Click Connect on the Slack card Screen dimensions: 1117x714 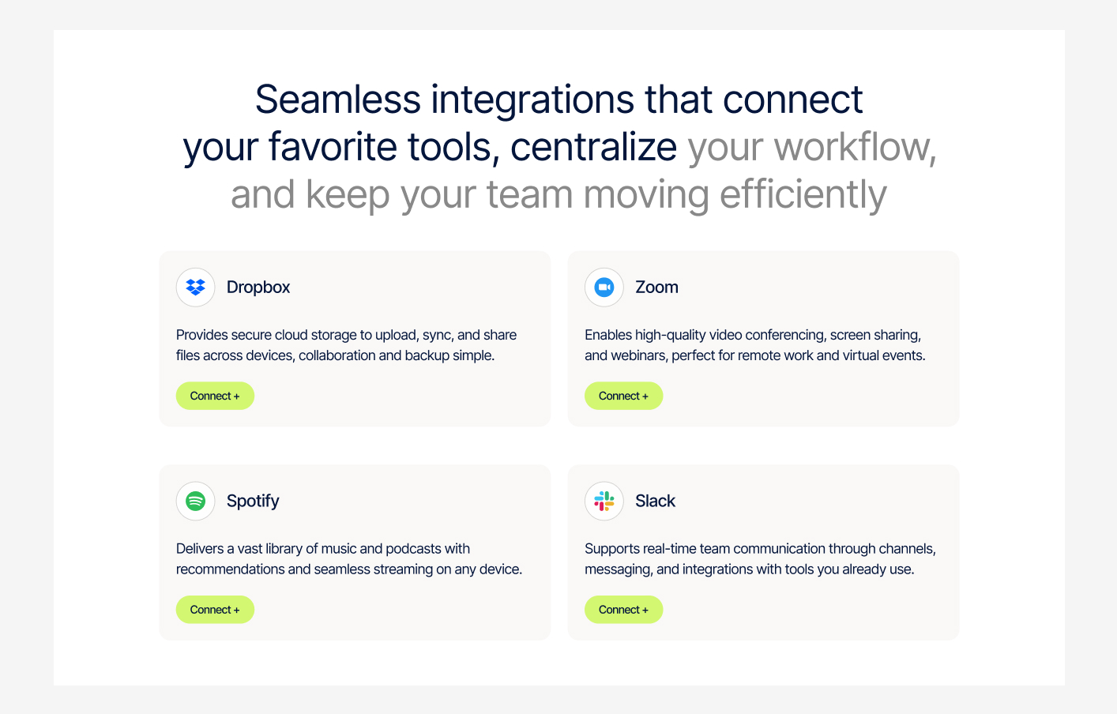point(623,609)
